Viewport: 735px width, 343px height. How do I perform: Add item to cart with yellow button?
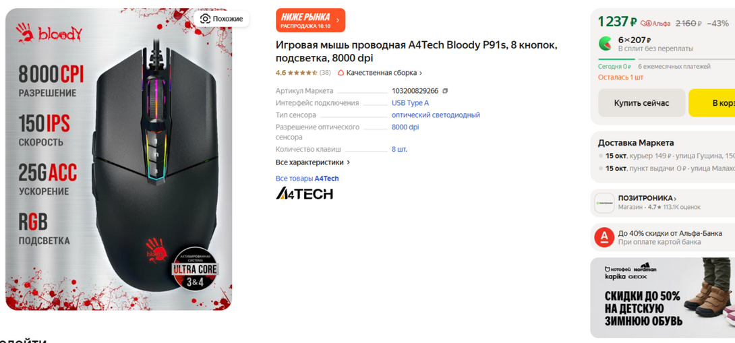click(x=711, y=103)
